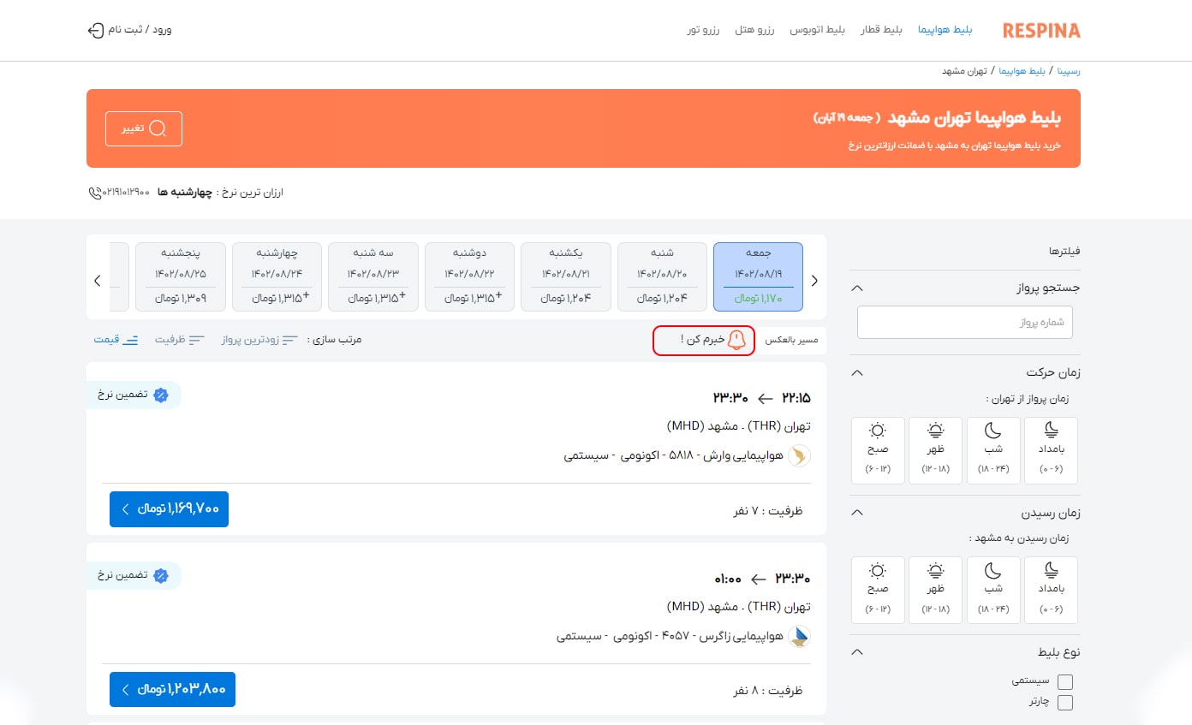
Task: Click the right arrow to view later dates
Action: pos(814,280)
